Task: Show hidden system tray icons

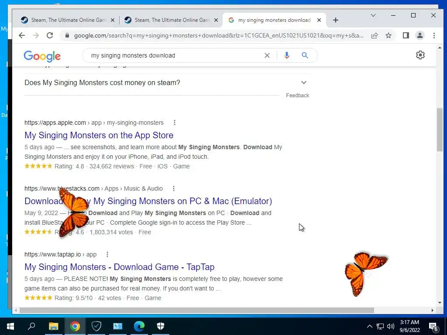Action: click(369, 326)
